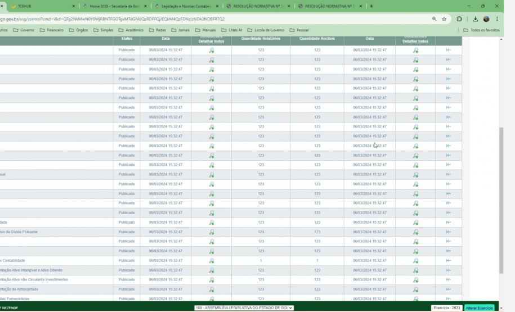This screenshot has height=312, width=515.
Task: Expand the Assembleia Legislativa unit dropdown
Action: point(244,308)
